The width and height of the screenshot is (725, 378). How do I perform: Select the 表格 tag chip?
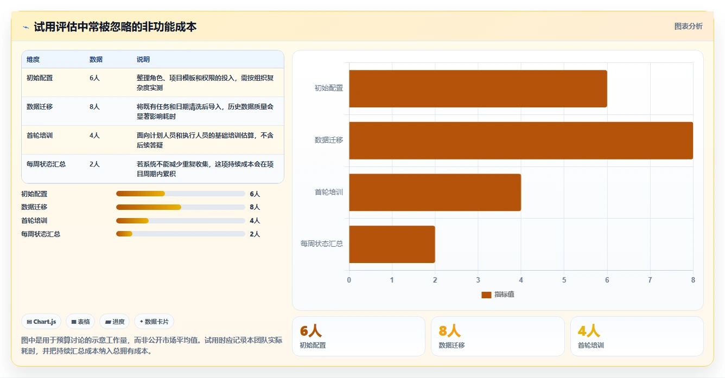tap(80, 322)
